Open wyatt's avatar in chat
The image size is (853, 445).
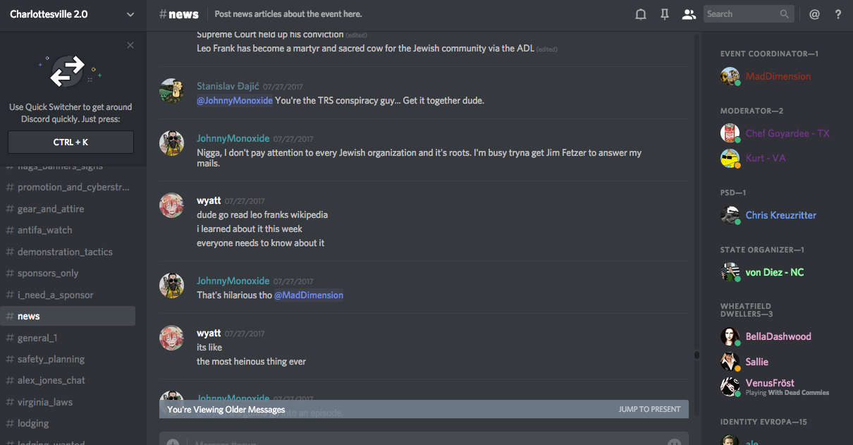pos(172,205)
